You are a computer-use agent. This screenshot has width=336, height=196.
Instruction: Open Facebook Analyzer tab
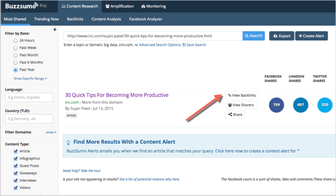point(145,19)
